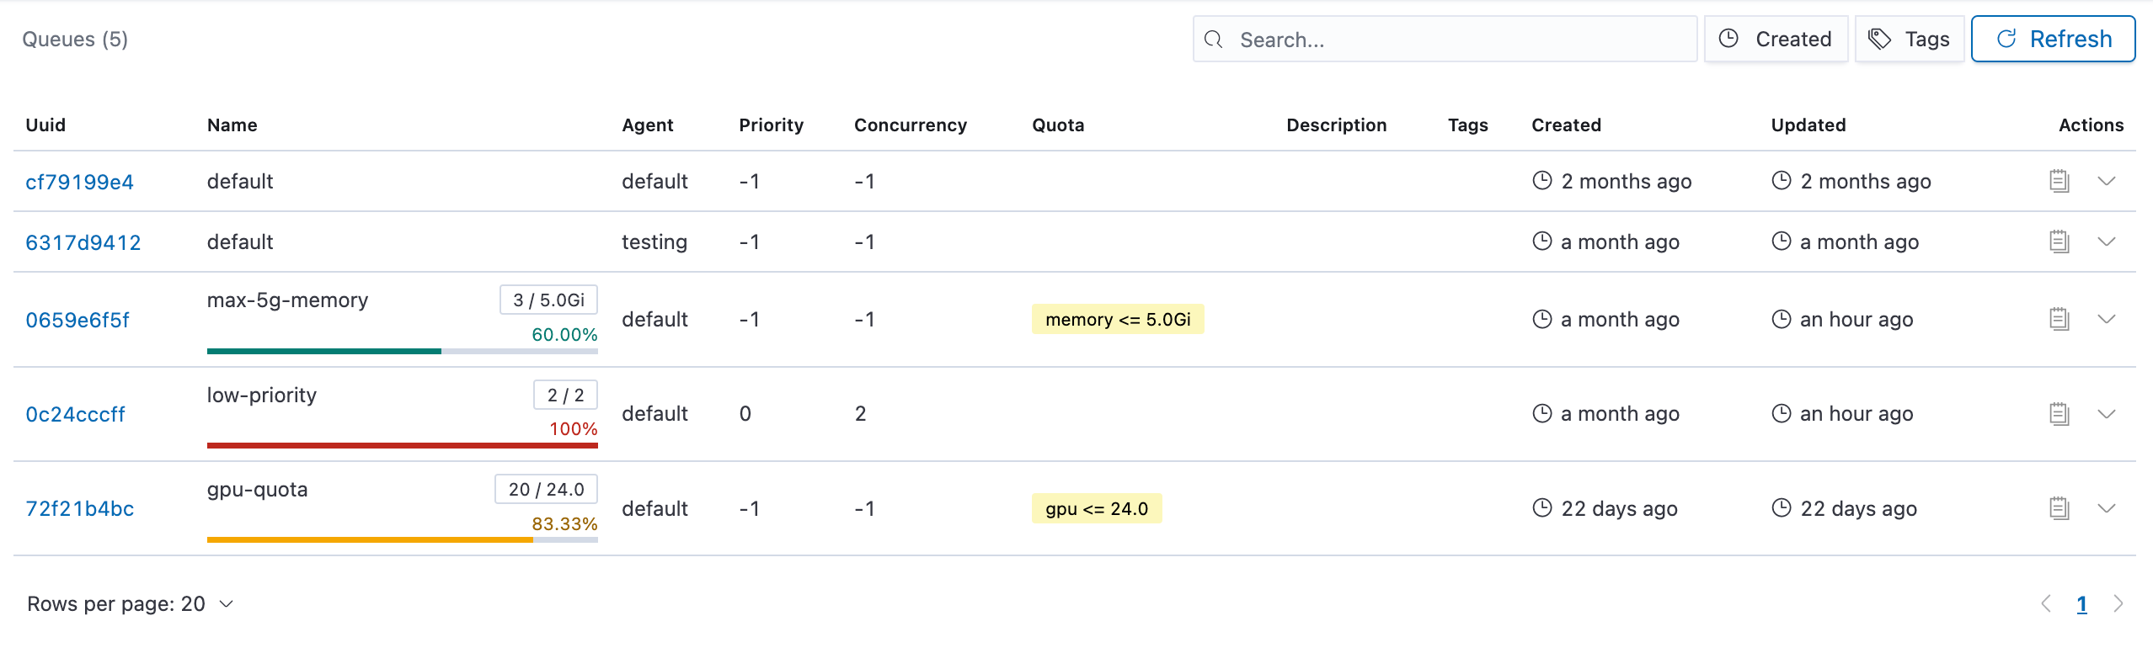Open the notes icon for max-5g-memory row

pyautogui.click(x=2060, y=319)
